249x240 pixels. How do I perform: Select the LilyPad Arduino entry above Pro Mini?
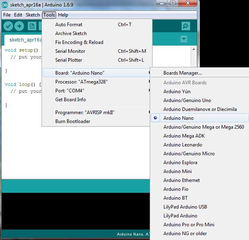(x=200, y=216)
